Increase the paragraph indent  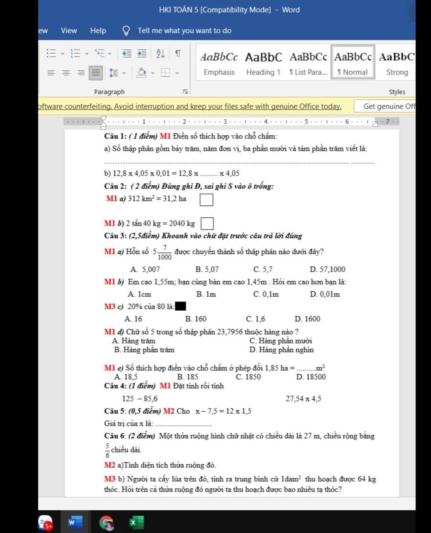click(x=142, y=53)
